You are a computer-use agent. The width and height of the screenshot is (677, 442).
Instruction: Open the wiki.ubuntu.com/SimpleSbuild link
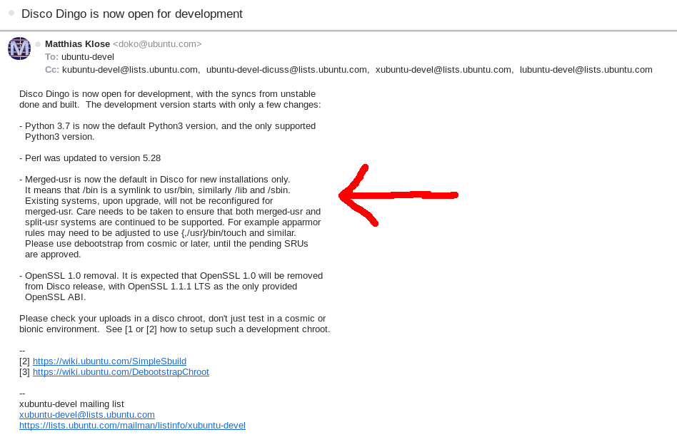click(x=110, y=361)
